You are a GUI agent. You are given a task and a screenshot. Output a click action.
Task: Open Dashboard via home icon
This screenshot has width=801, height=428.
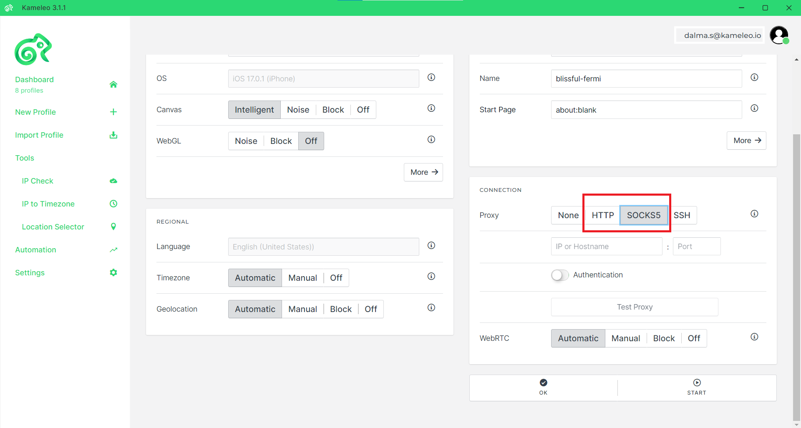click(x=113, y=84)
